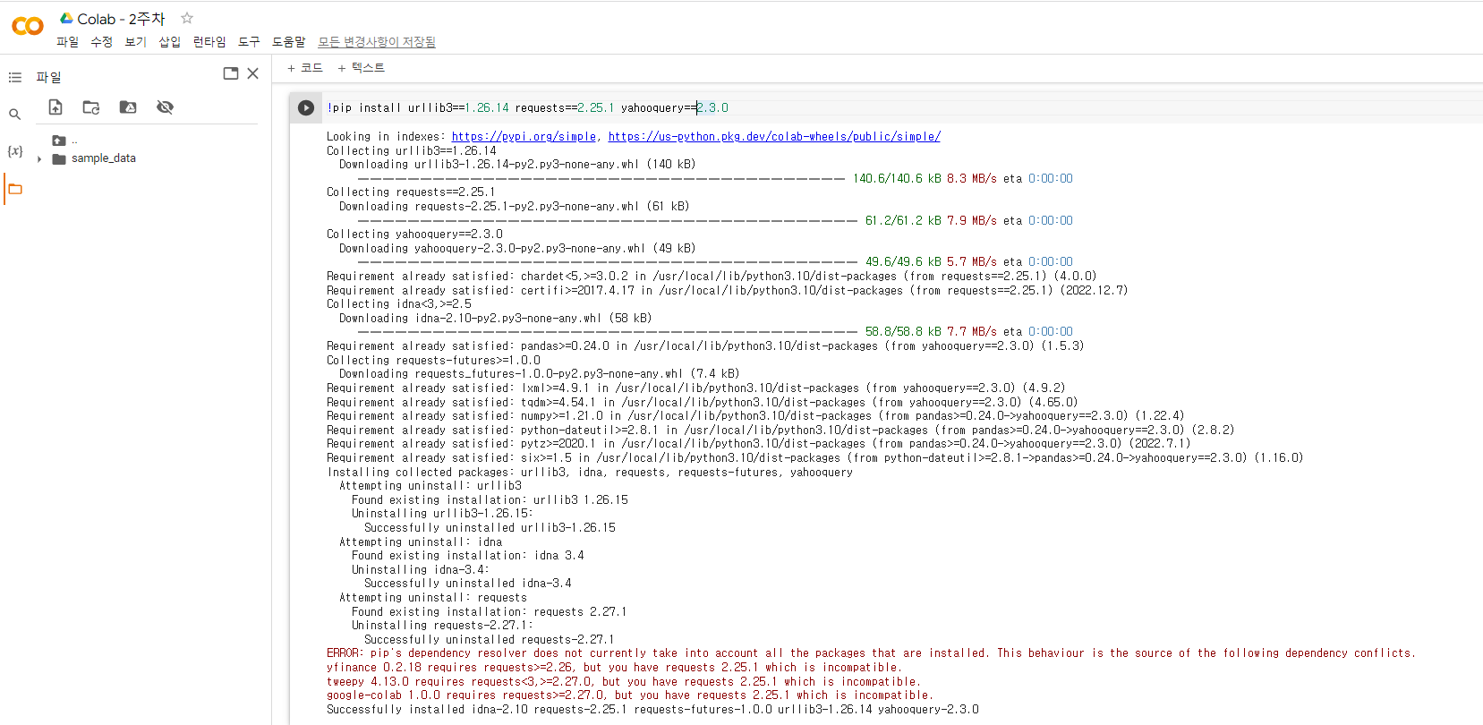Open the 런타임 menu
Screen dimensions: 1483x725
pos(209,42)
